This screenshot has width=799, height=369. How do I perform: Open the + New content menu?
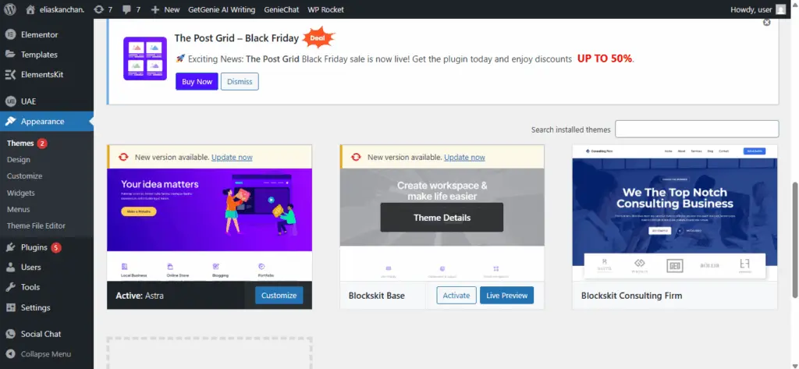pyautogui.click(x=165, y=9)
